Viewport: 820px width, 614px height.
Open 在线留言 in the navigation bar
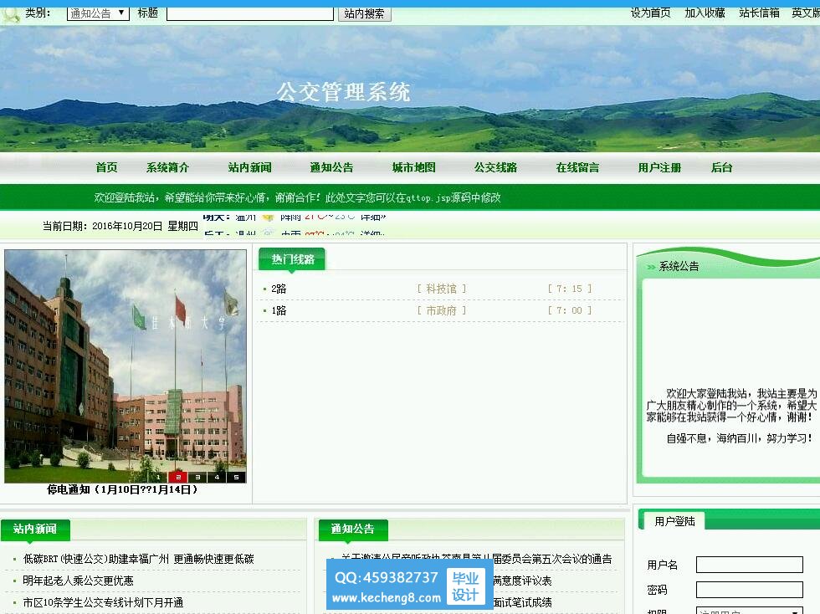click(x=578, y=167)
